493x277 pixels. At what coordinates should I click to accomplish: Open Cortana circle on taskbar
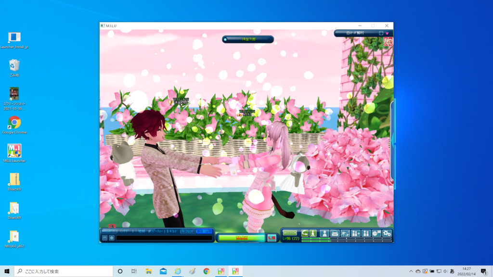click(120, 271)
